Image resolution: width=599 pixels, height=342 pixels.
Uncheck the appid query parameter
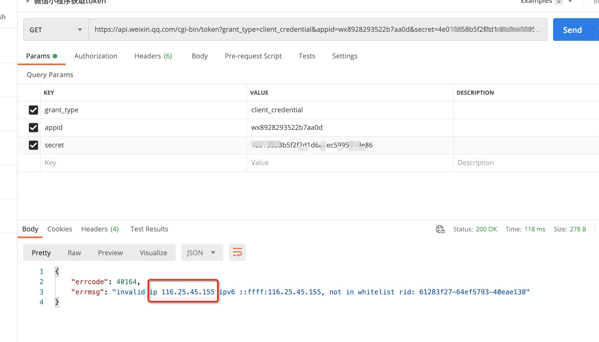(x=33, y=128)
